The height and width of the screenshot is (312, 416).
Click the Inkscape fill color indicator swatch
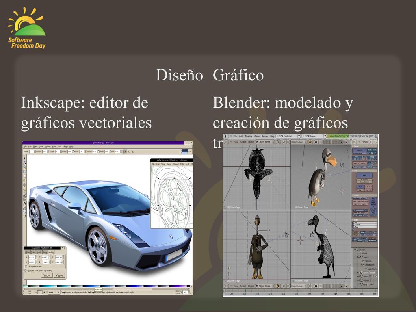pos(185,150)
